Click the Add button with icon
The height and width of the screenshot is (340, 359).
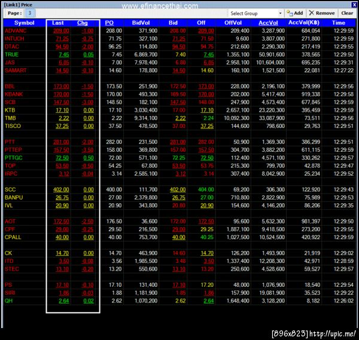[294, 13]
